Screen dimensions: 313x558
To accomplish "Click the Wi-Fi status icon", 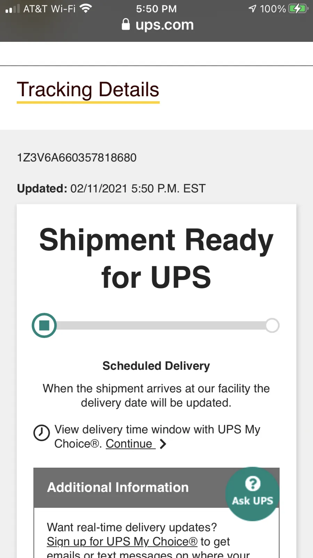I will [86, 8].
